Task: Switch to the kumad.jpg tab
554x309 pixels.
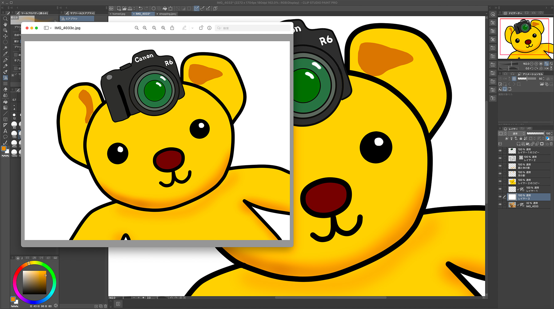Action: 119,14
